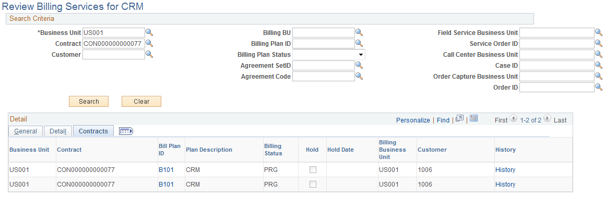Sort by Business Unit column header
Screen dimensions: 605x197
29,150
